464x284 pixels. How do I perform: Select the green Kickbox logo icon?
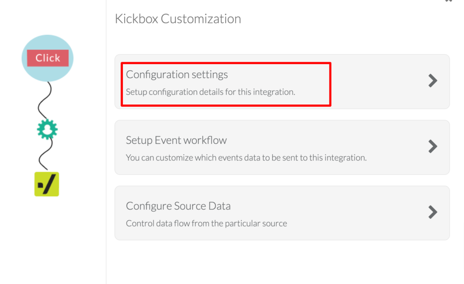click(47, 184)
